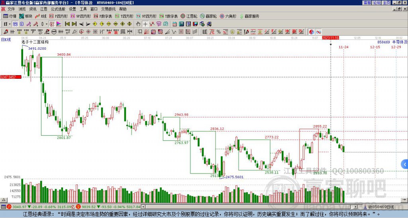Click the 行情 toolbar button
This screenshot has height=218, width=408.
pos(10,16)
